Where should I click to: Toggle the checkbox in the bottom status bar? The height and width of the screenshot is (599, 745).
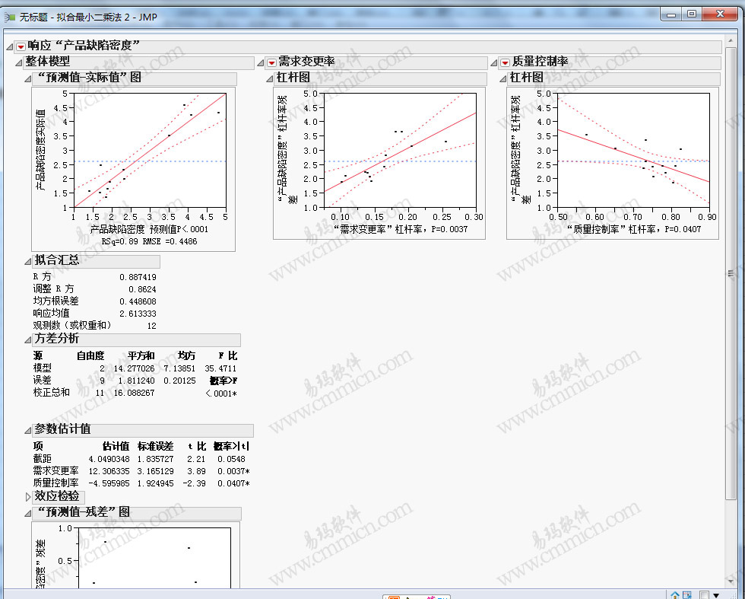tap(704, 594)
